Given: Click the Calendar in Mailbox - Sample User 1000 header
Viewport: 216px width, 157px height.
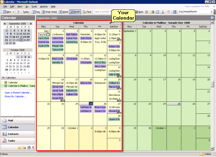Looking at the screenshot, I should coord(166,23).
